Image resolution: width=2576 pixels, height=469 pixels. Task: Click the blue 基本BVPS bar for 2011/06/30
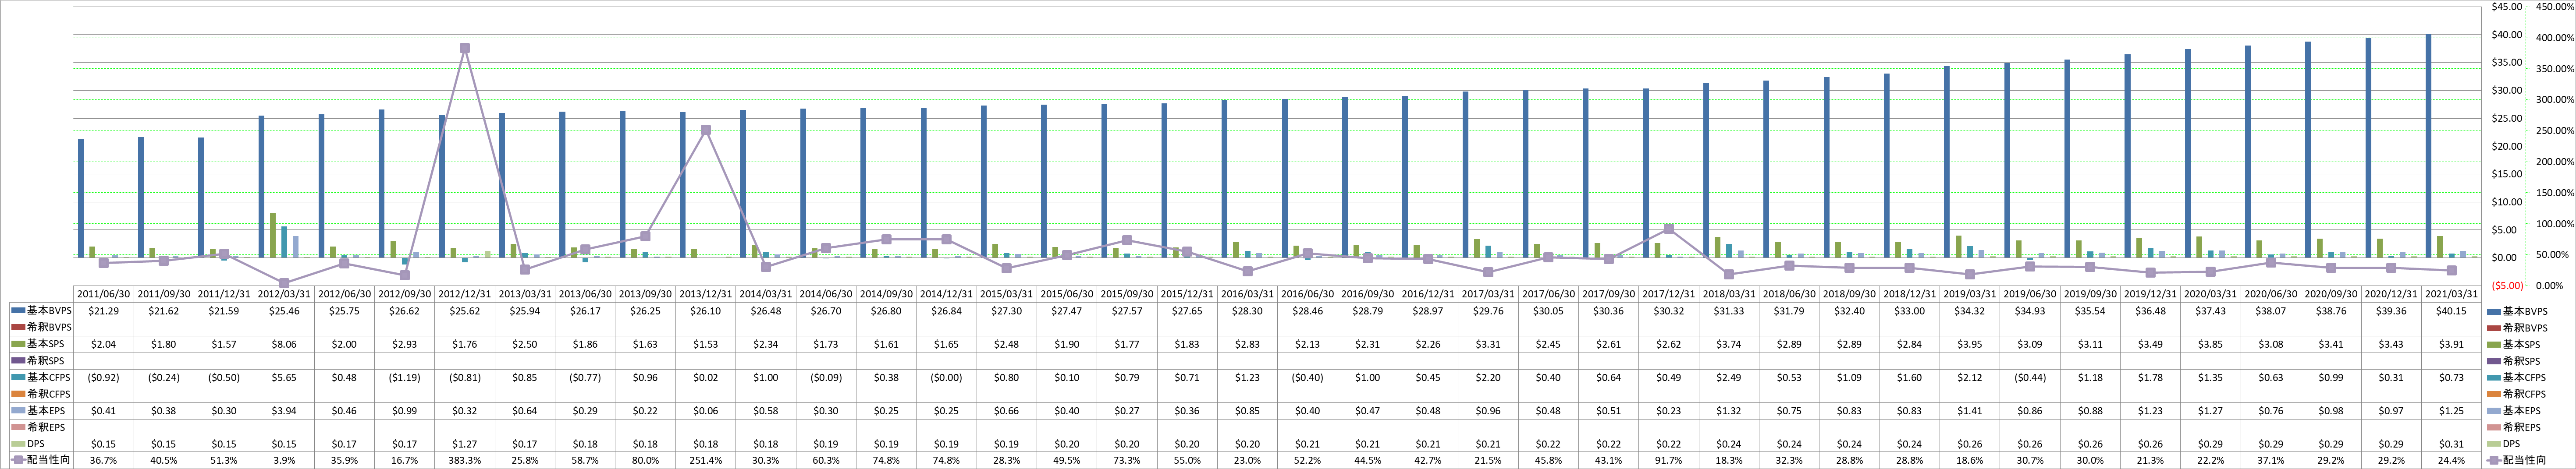(x=81, y=198)
